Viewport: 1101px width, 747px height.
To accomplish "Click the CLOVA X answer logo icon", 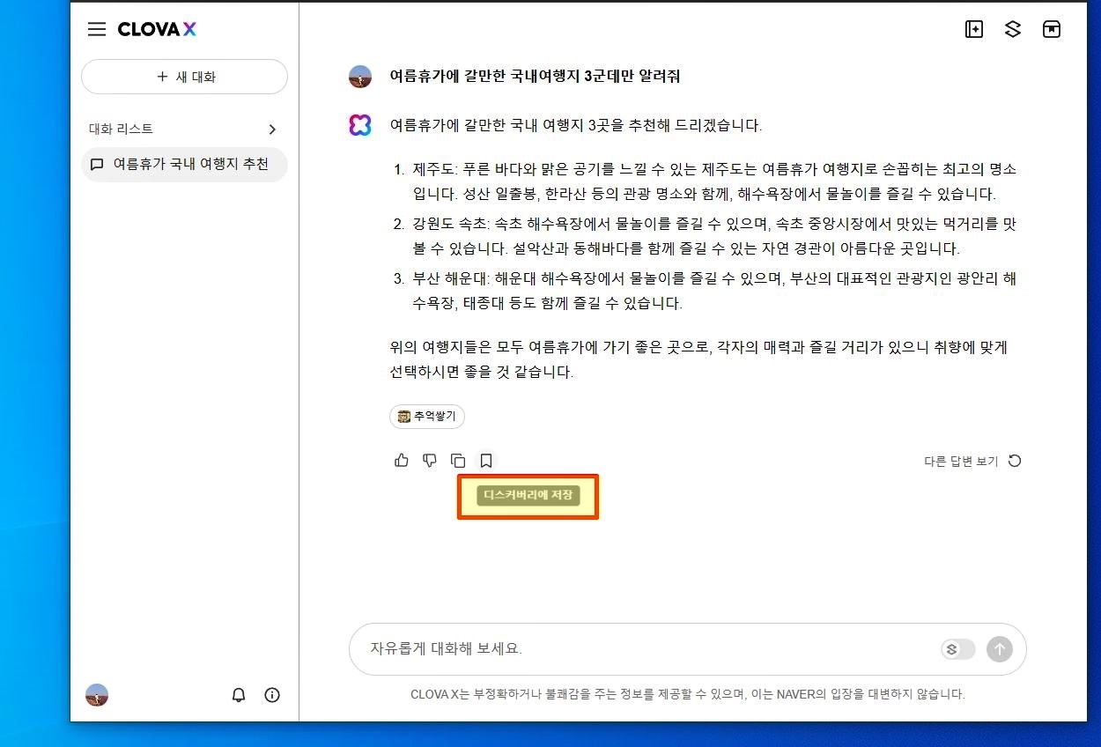I will click(360, 125).
